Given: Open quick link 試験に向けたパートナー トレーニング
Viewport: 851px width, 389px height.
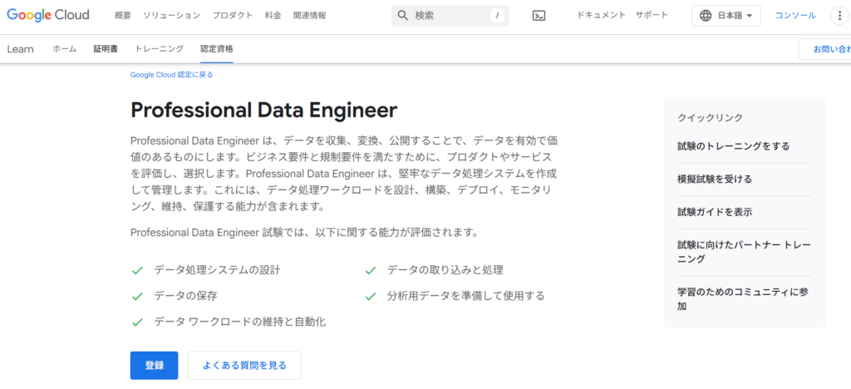Looking at the screenshot, I should point(744,252).
